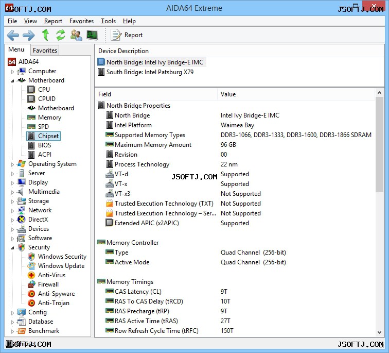The height and width of the screenshot is (353, 389).
Task: Open the Report menu
Action: pos(53,21)
